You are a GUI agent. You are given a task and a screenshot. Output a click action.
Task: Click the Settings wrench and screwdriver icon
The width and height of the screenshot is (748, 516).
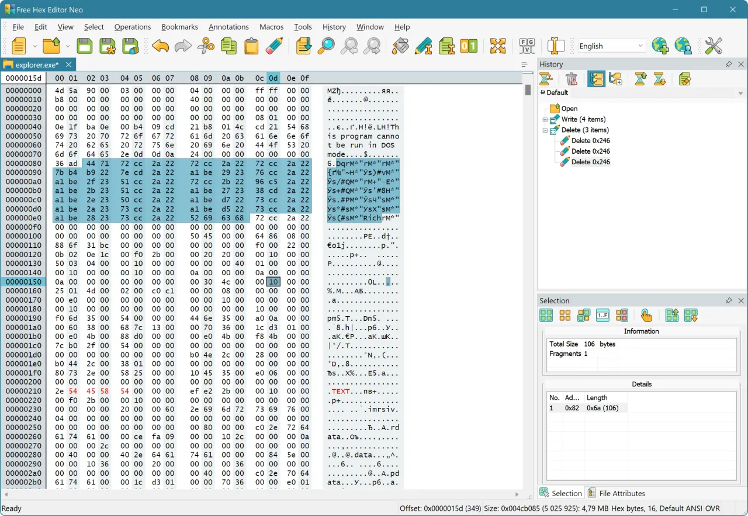click(714, 46)
